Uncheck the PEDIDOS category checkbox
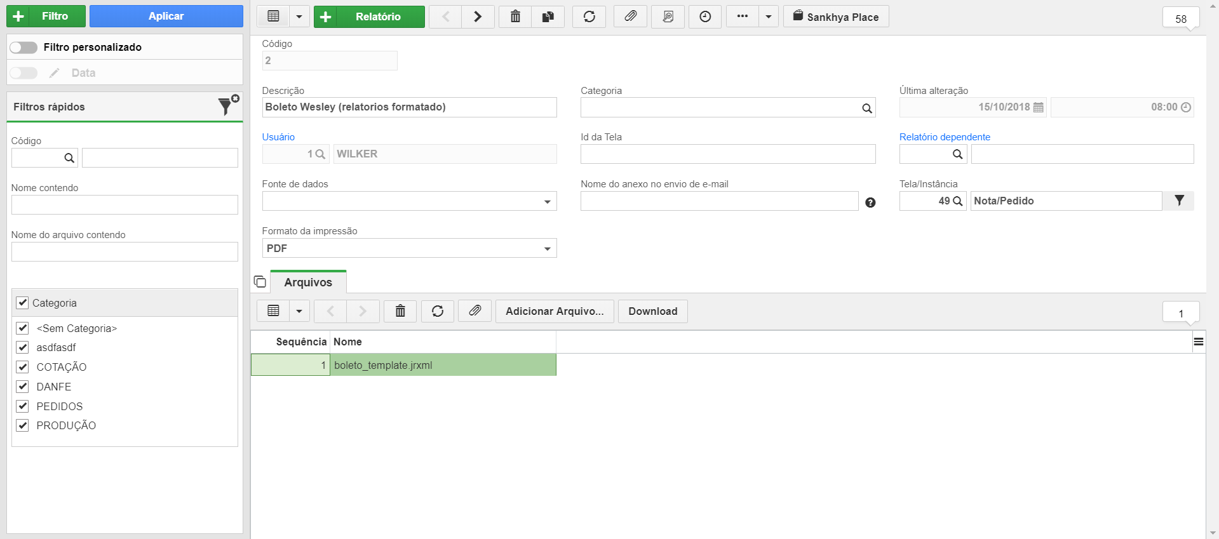 click(23, 406)
